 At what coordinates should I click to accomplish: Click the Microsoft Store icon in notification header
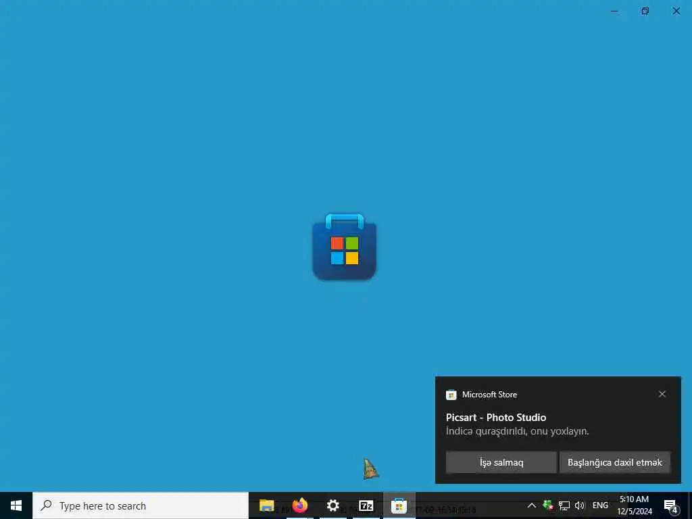(451, 395)
